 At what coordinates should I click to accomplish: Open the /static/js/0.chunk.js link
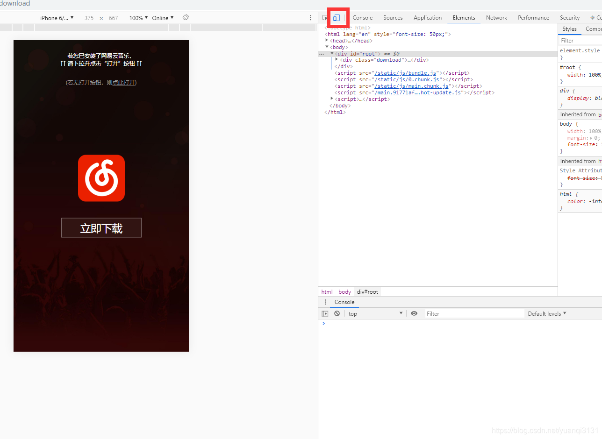[x=407, y=79]
